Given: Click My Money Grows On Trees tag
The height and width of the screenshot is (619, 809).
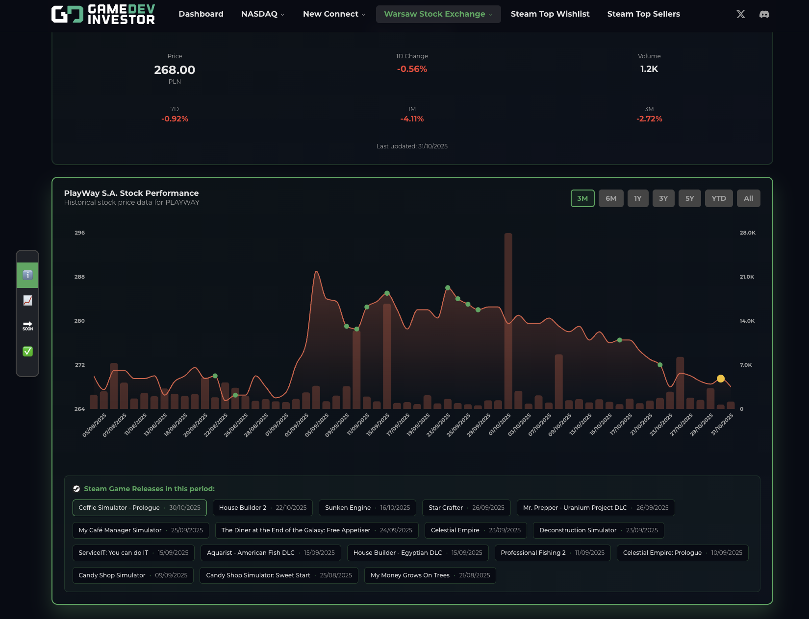Looking at the screenshot, I should tap(430, 575).
